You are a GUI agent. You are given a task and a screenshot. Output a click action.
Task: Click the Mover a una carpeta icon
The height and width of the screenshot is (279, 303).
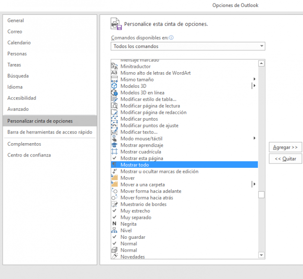[114, 184]
